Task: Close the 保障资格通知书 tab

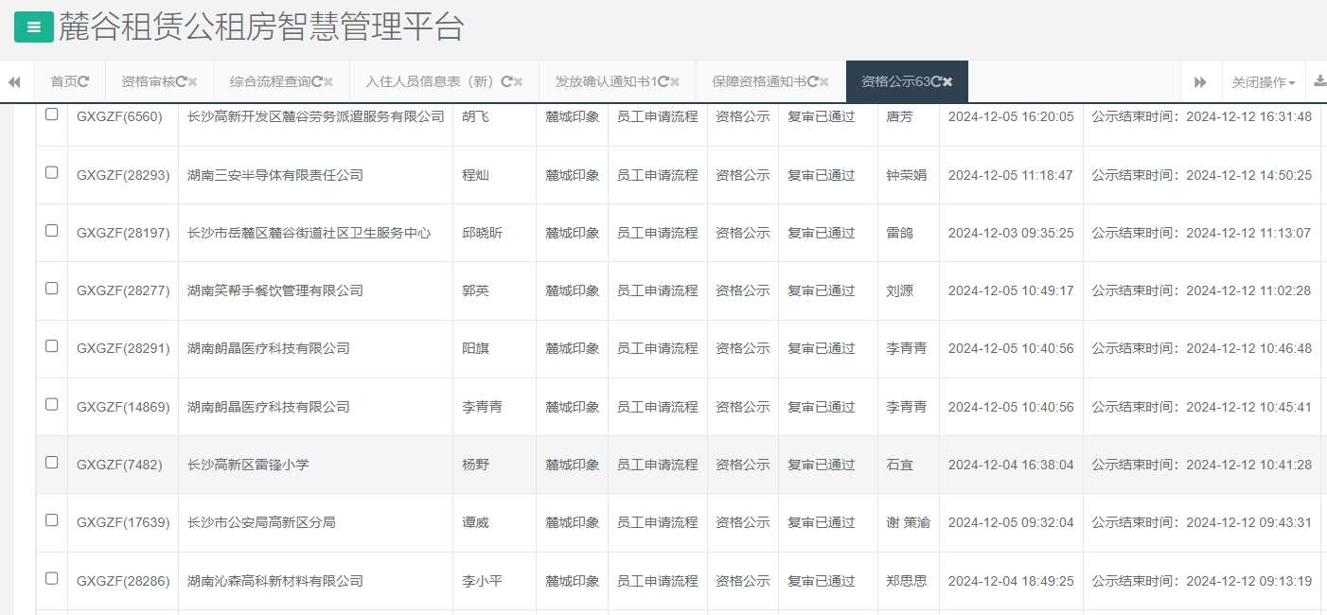Action: 823,81
